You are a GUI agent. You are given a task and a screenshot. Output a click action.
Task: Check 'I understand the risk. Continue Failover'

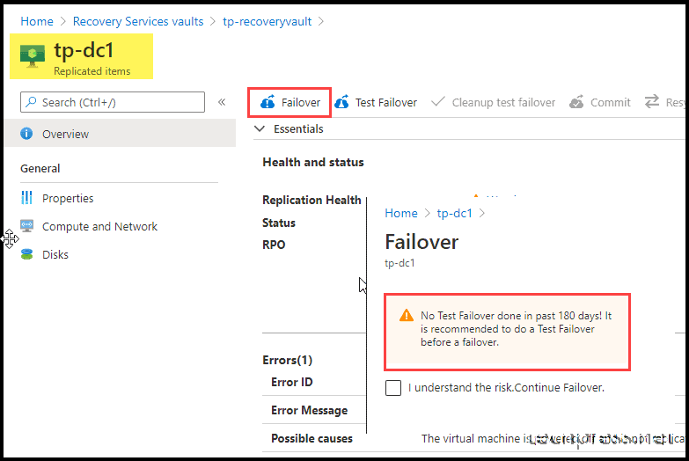[x=393, y=388]
